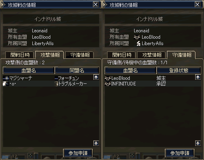The width and height of the screenshot is (204, 160).
Task: Click 参加申請 button in left window
Action: click(78, 153)
